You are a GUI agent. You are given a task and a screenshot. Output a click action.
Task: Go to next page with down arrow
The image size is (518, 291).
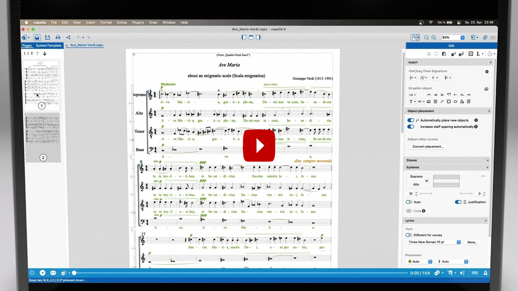click(x=45, y=53)
